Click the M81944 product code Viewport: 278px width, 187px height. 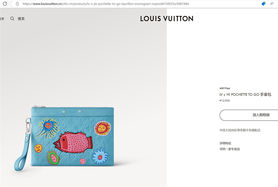click(x=225, y=88)
